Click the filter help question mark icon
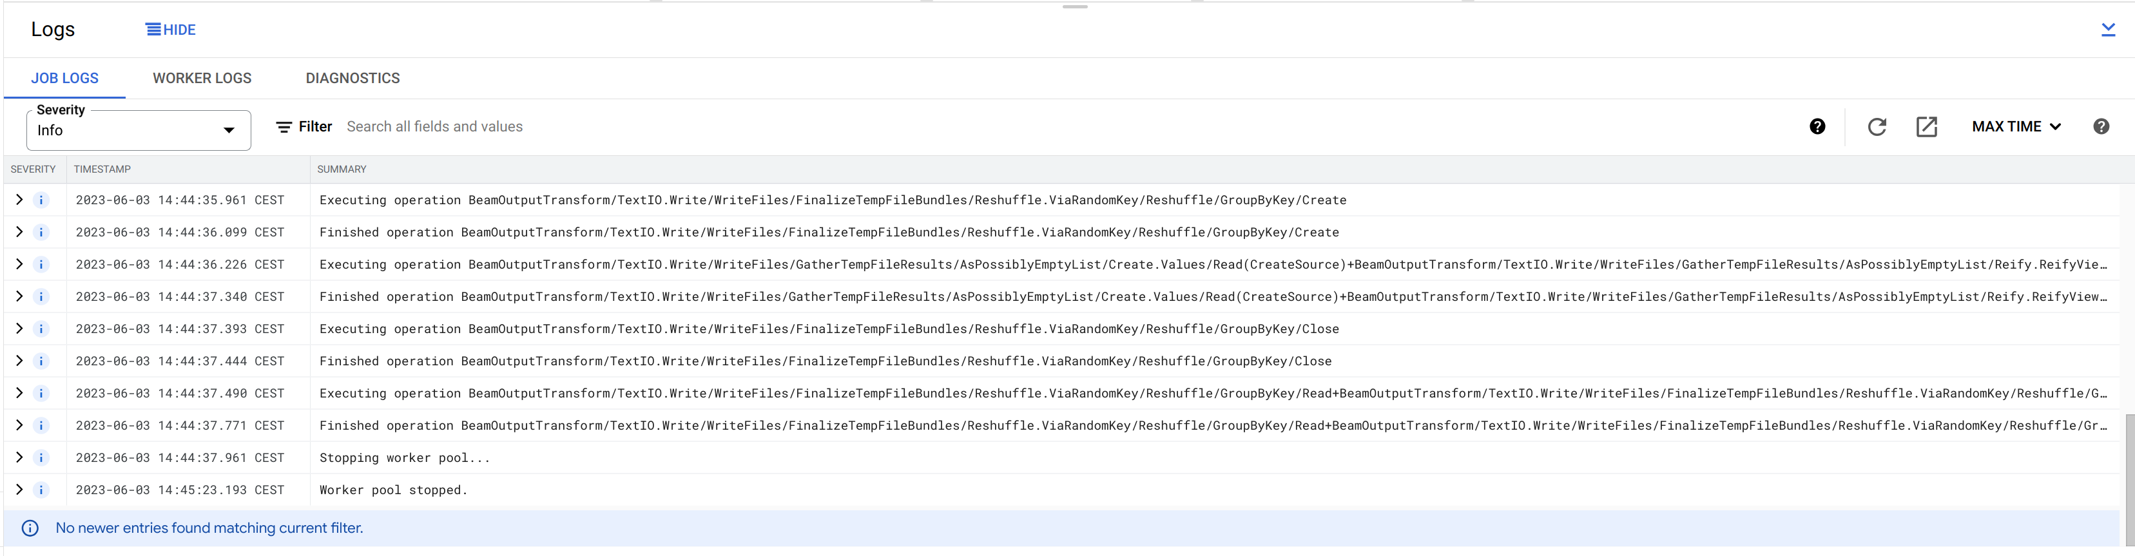 tap(1817, 127)
